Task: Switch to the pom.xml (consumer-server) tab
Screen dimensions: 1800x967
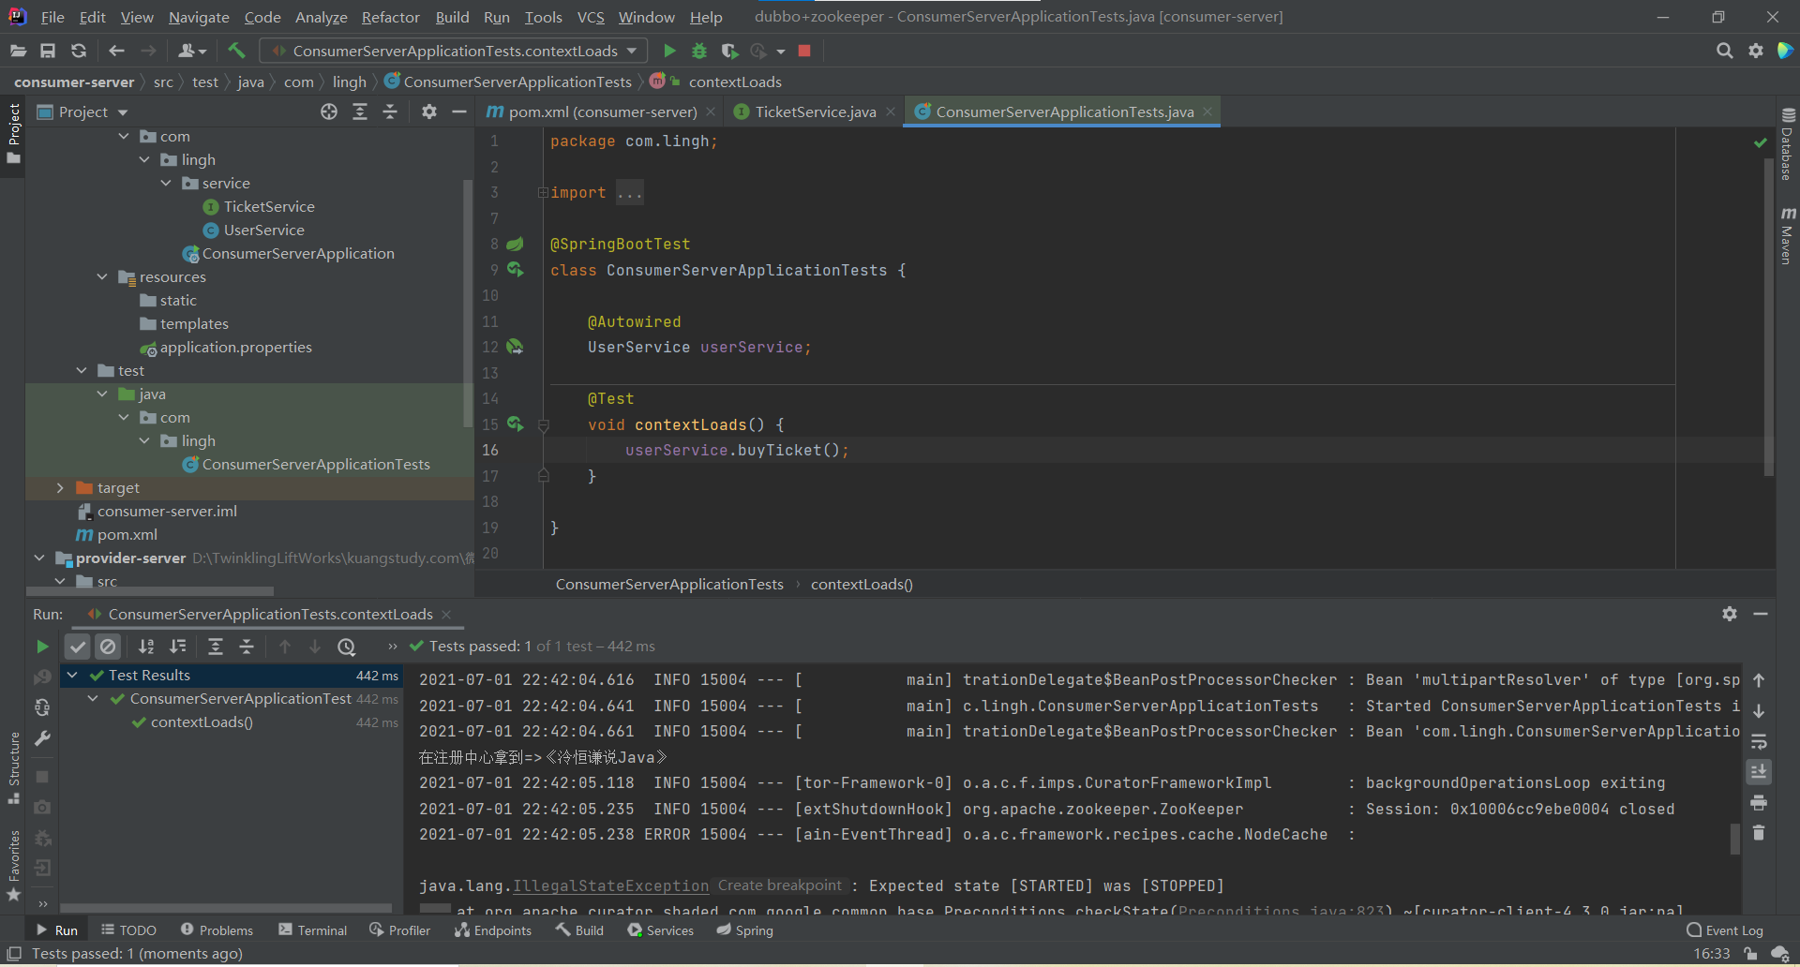Action: (603, 112)
